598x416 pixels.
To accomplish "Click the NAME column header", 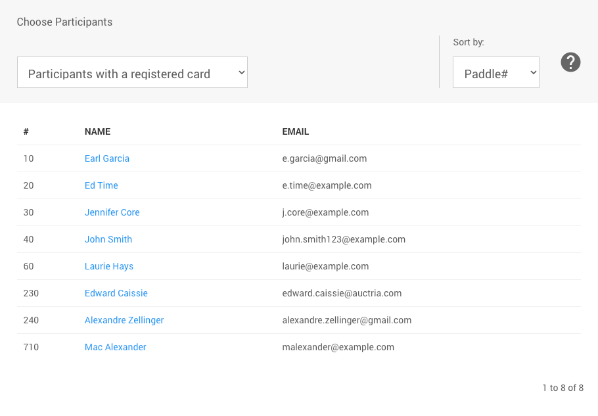I will [x=97, y=131].
